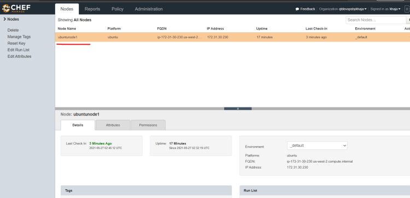Open the Organization qtdevopsbykhaja dropdown
Screen dimensions: 410x198
[x=343, y=9]
